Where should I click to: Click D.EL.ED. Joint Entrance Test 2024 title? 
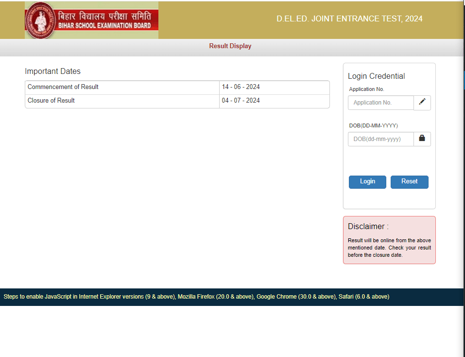click(x=349, y=19)
